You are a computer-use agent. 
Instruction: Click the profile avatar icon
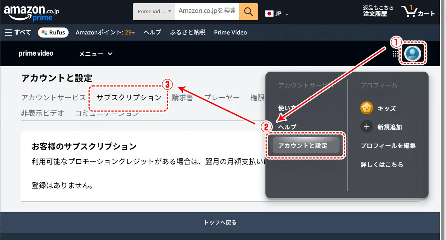[413, 53]
